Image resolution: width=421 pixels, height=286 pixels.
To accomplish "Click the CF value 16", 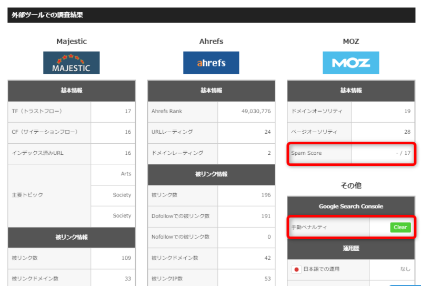I will click(128, 132).
